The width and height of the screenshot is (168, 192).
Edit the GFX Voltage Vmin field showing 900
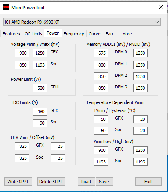point(22,53)
